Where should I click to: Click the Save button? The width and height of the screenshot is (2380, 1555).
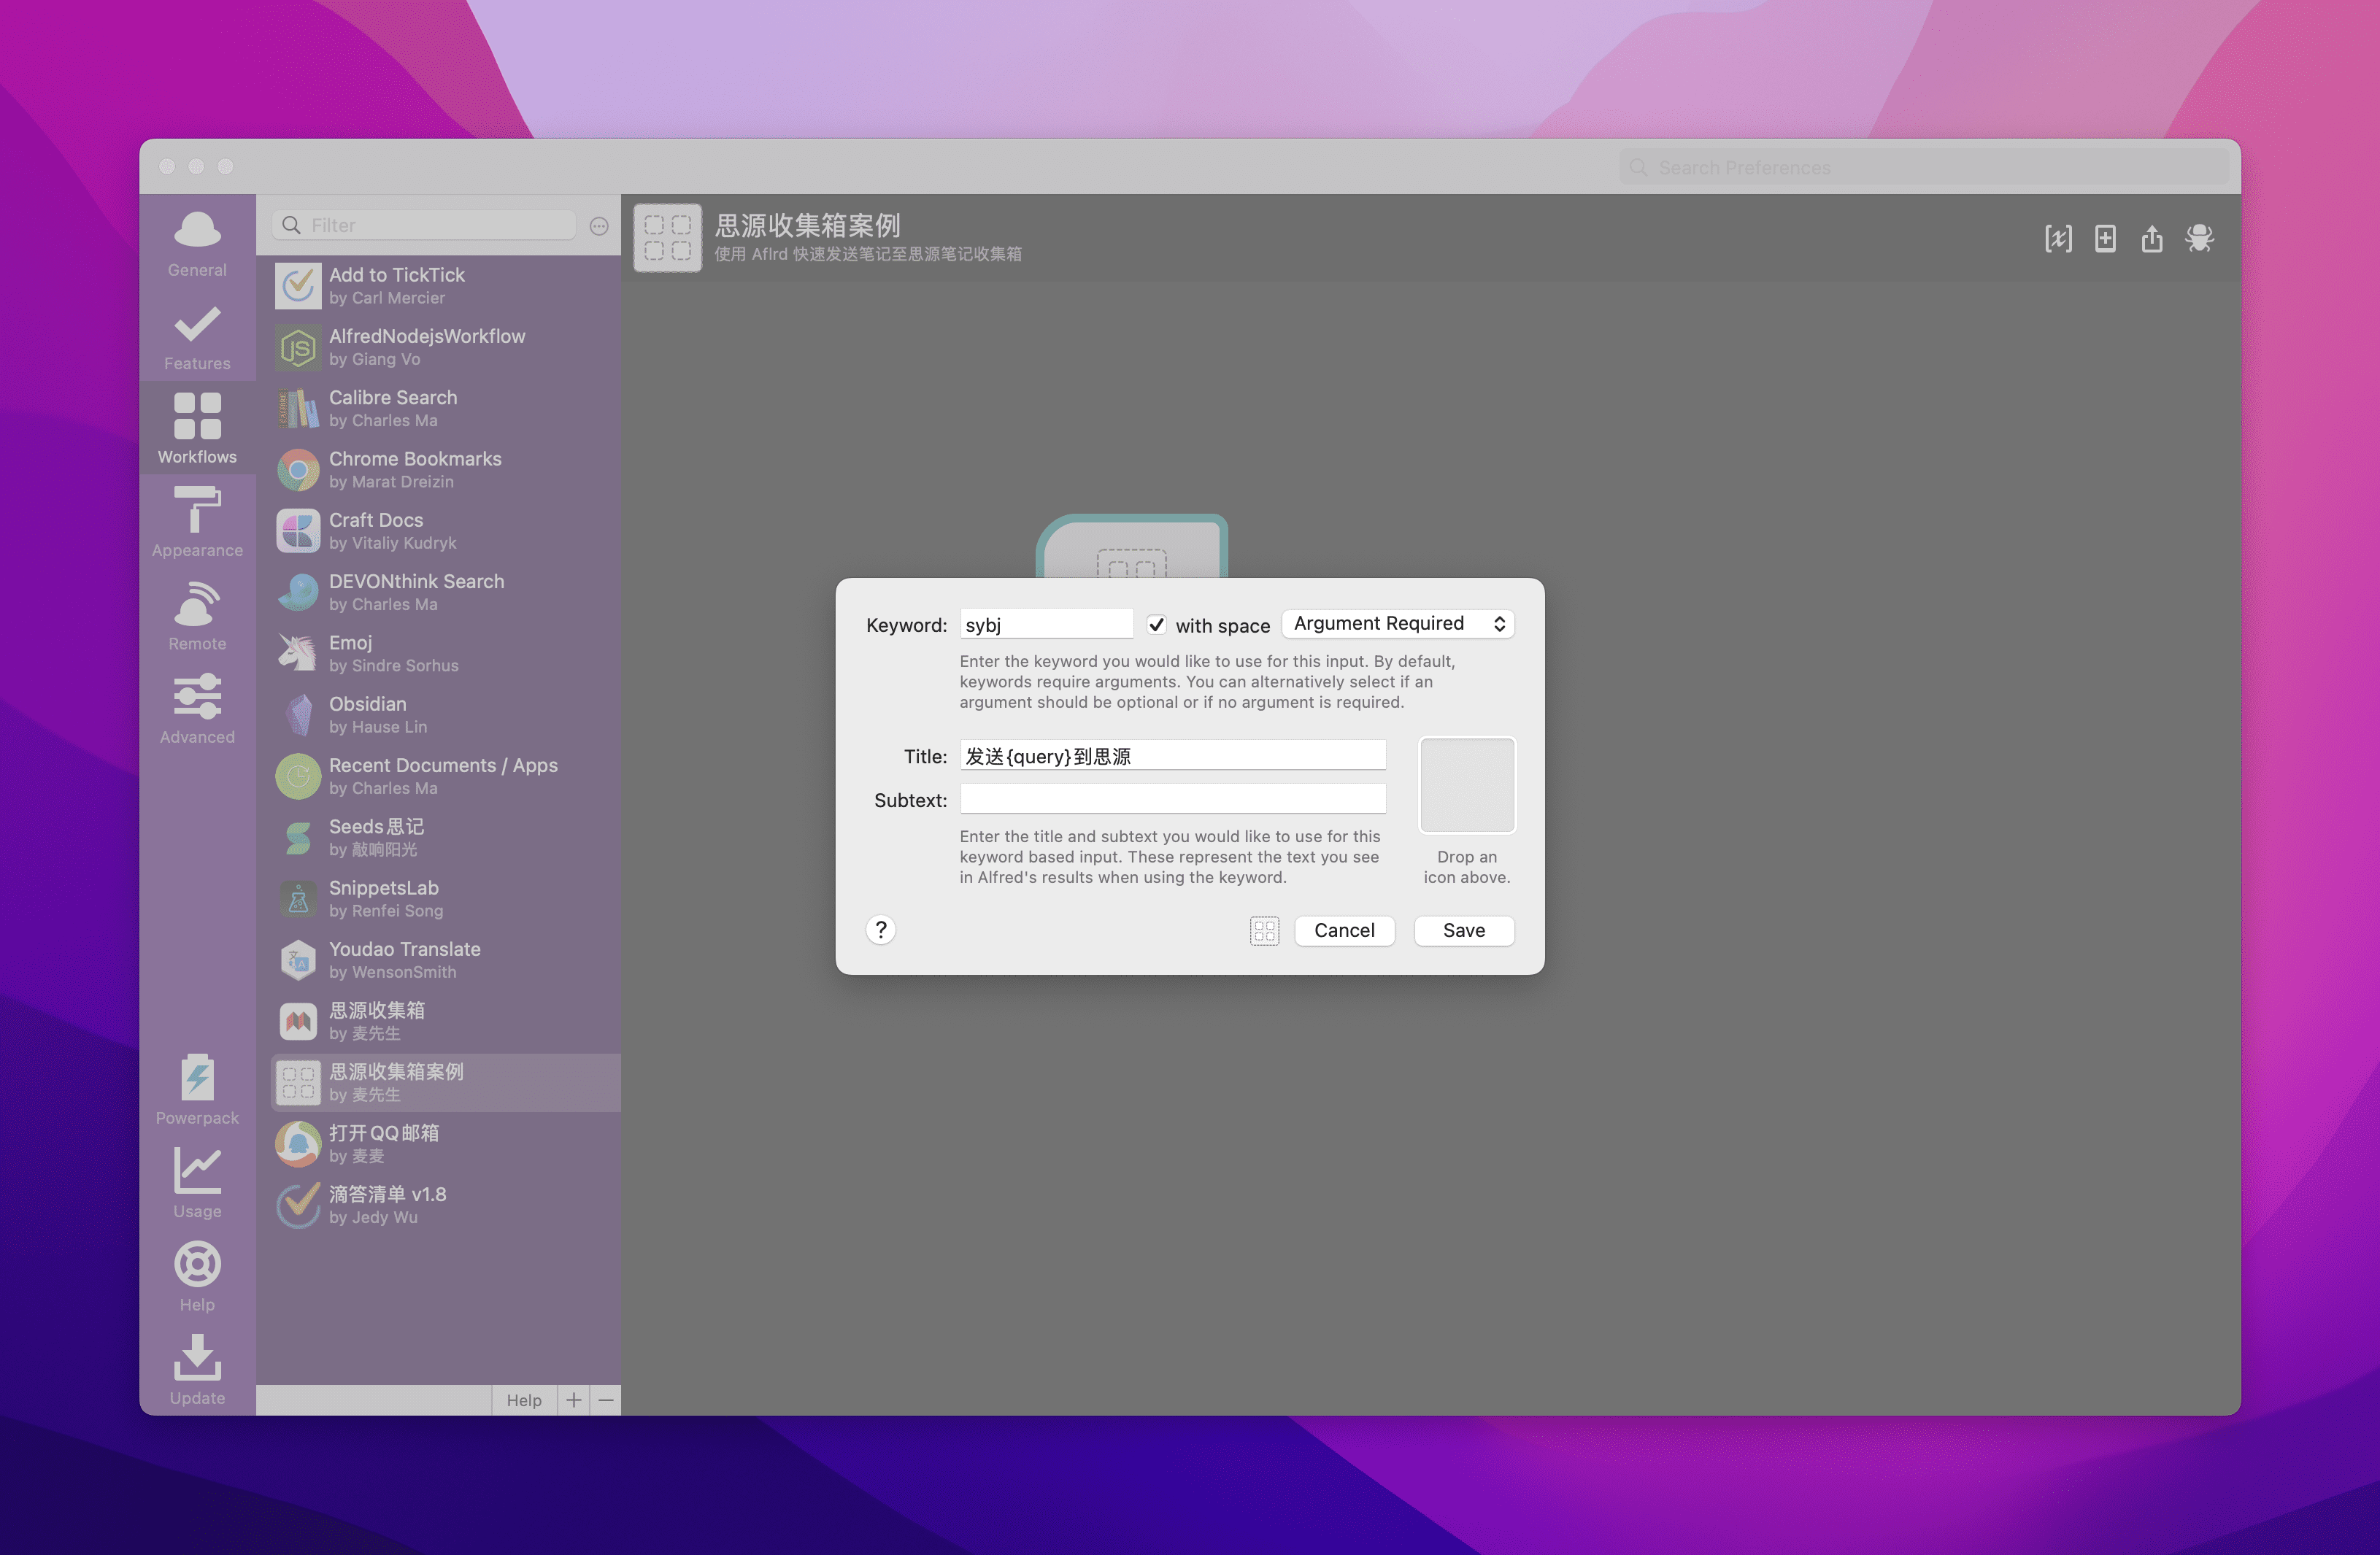tap(1463, 931)
